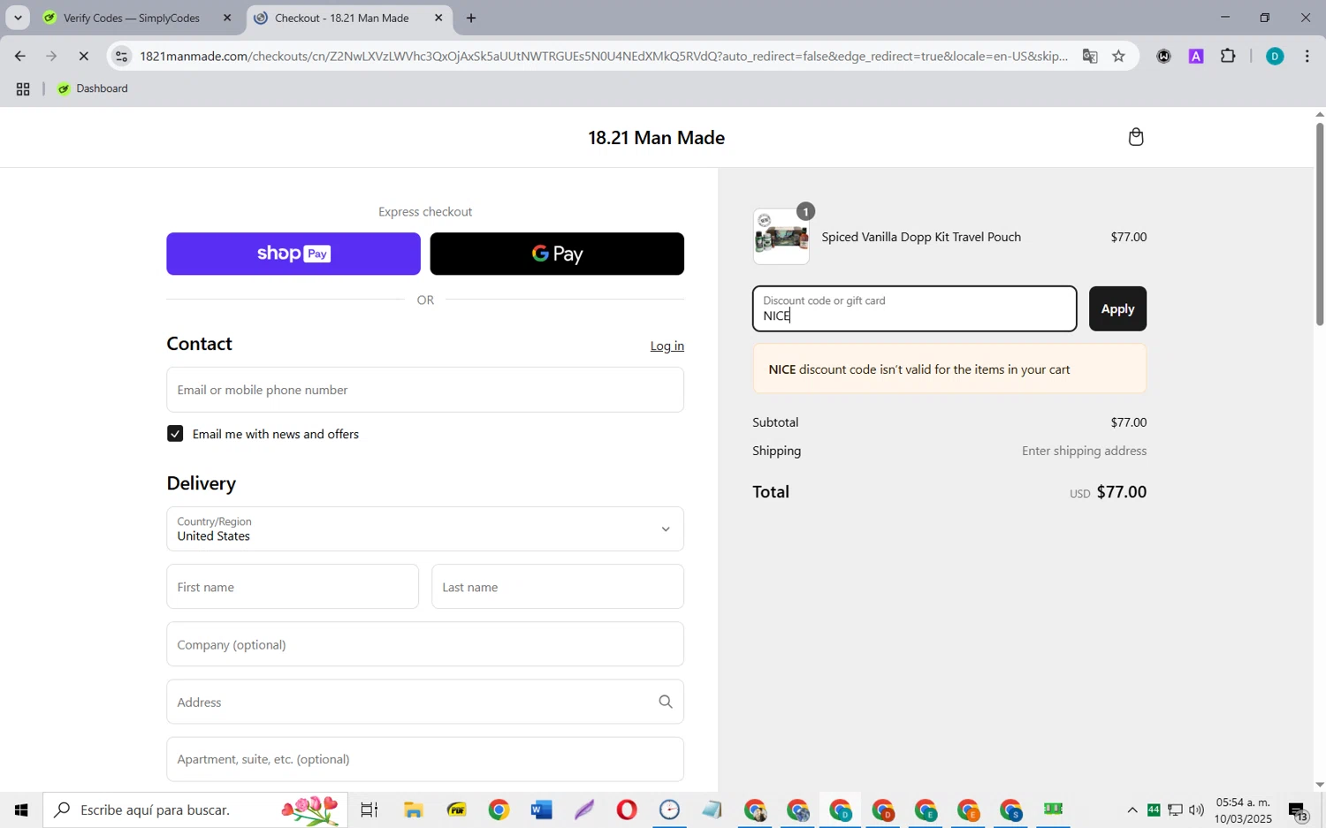The width and height of the screenshot is (1326, 828).
Task: Switch to the Verify Codes SimplyCodes tab
Action: point(132,18)
